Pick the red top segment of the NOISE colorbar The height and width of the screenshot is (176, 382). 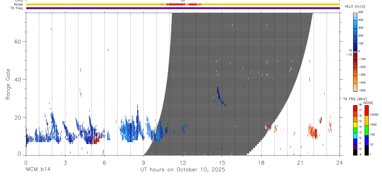366,111
